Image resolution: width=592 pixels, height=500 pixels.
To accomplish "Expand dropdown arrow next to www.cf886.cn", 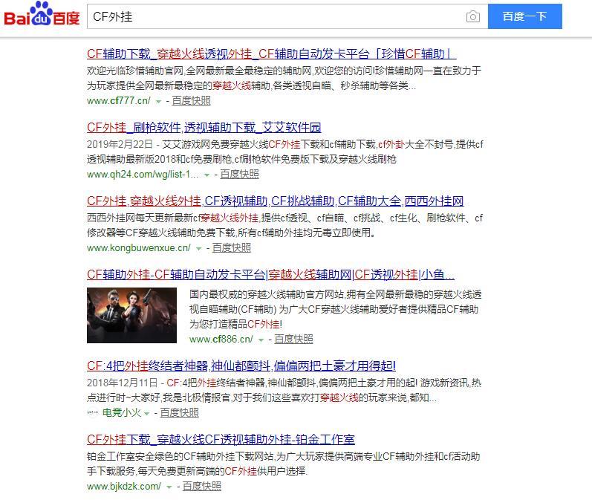I will [x=261, y=340].
